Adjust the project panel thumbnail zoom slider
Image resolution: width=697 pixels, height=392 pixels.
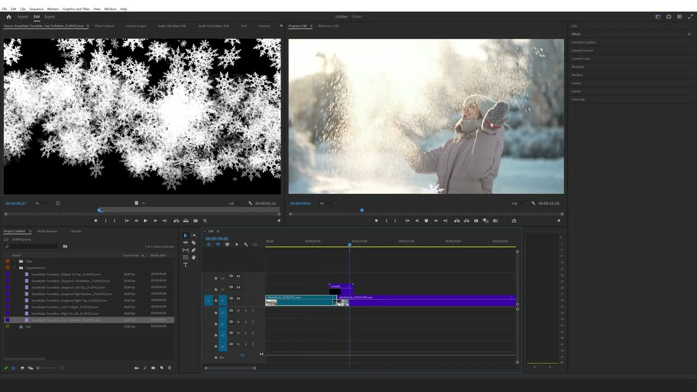(x=38, y=367)
